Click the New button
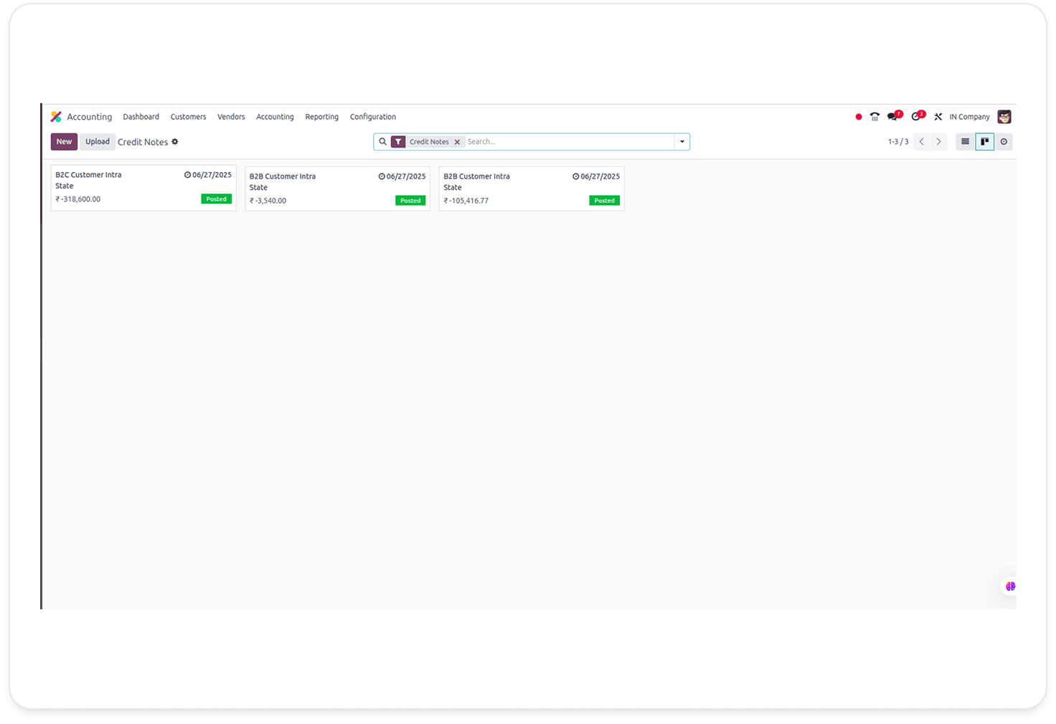The width and height of the screenshot is (1056, 724). click(x=64, y=142)
